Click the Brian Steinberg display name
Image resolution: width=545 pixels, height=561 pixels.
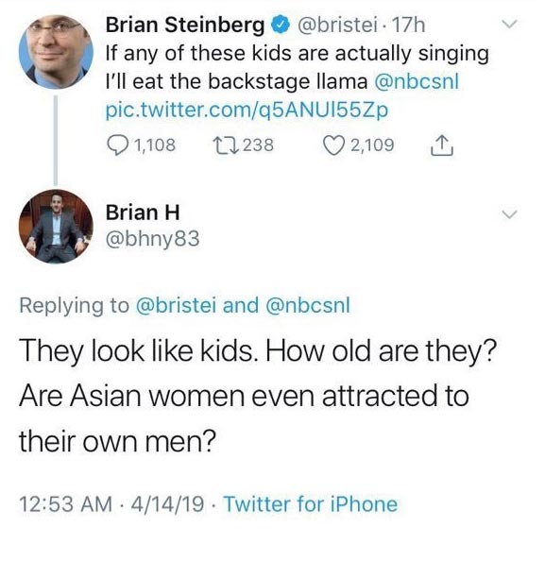pos(185,25)
